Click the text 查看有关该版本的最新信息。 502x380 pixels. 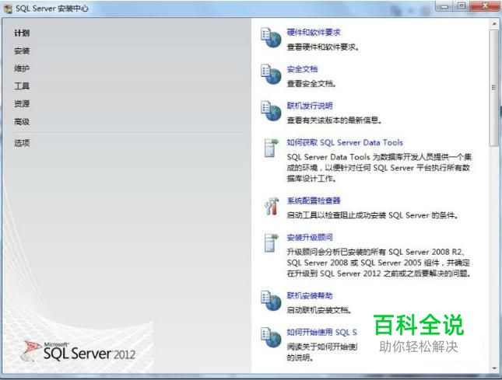tap(334, 120)
